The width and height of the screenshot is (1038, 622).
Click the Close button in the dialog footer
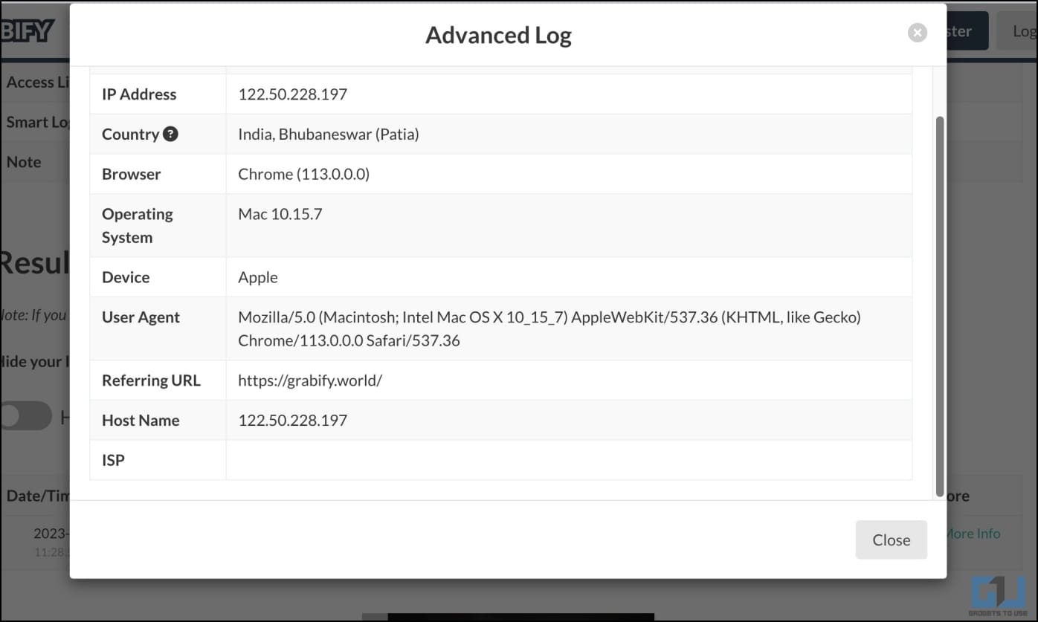point(892,540)
